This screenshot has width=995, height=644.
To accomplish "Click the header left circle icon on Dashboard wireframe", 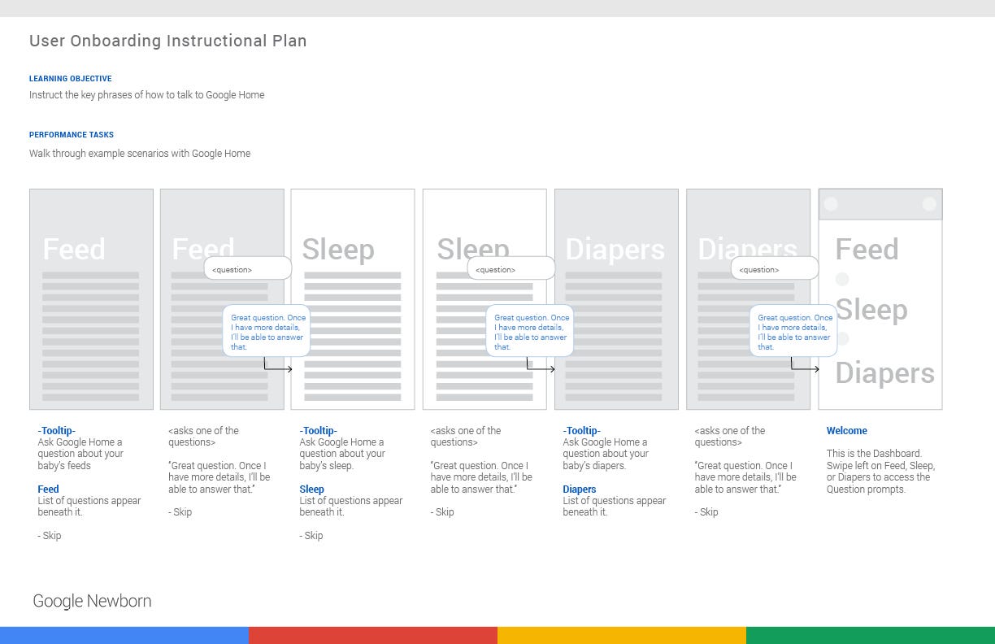I will [831, 204].
